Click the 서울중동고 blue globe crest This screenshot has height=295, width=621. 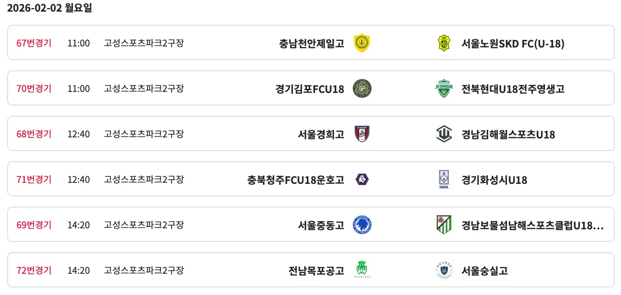tap(362, 225)
